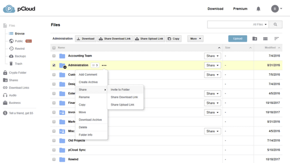Click the Administration shared folder icon
This screenshot has height=163, width=290.
pyautogui.click(x=62, y=66)
